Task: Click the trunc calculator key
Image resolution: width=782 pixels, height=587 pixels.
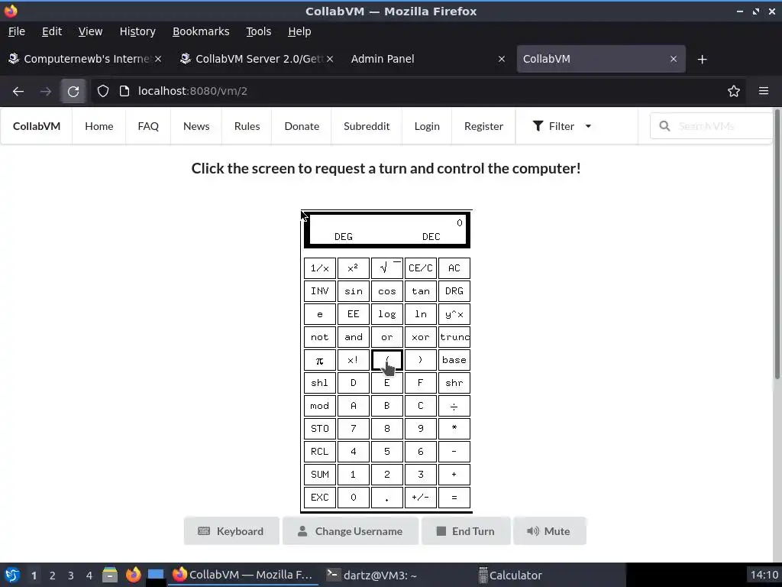Action: 454,337
